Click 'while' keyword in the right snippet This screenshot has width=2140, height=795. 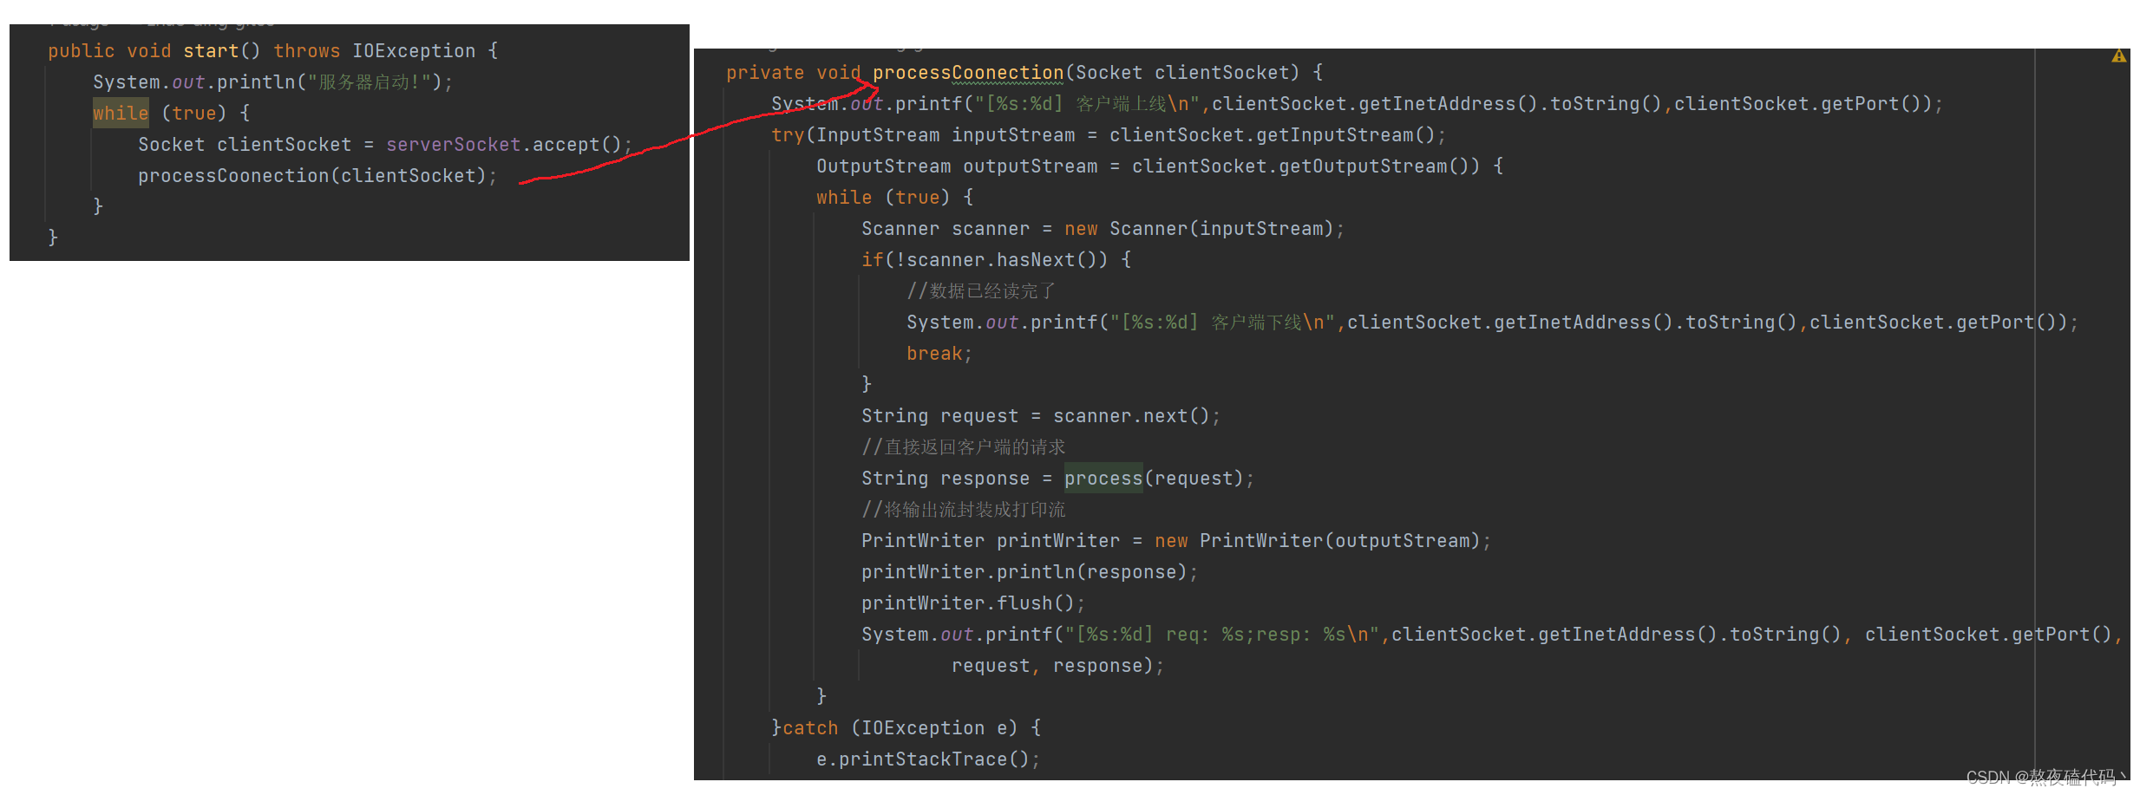844,198
